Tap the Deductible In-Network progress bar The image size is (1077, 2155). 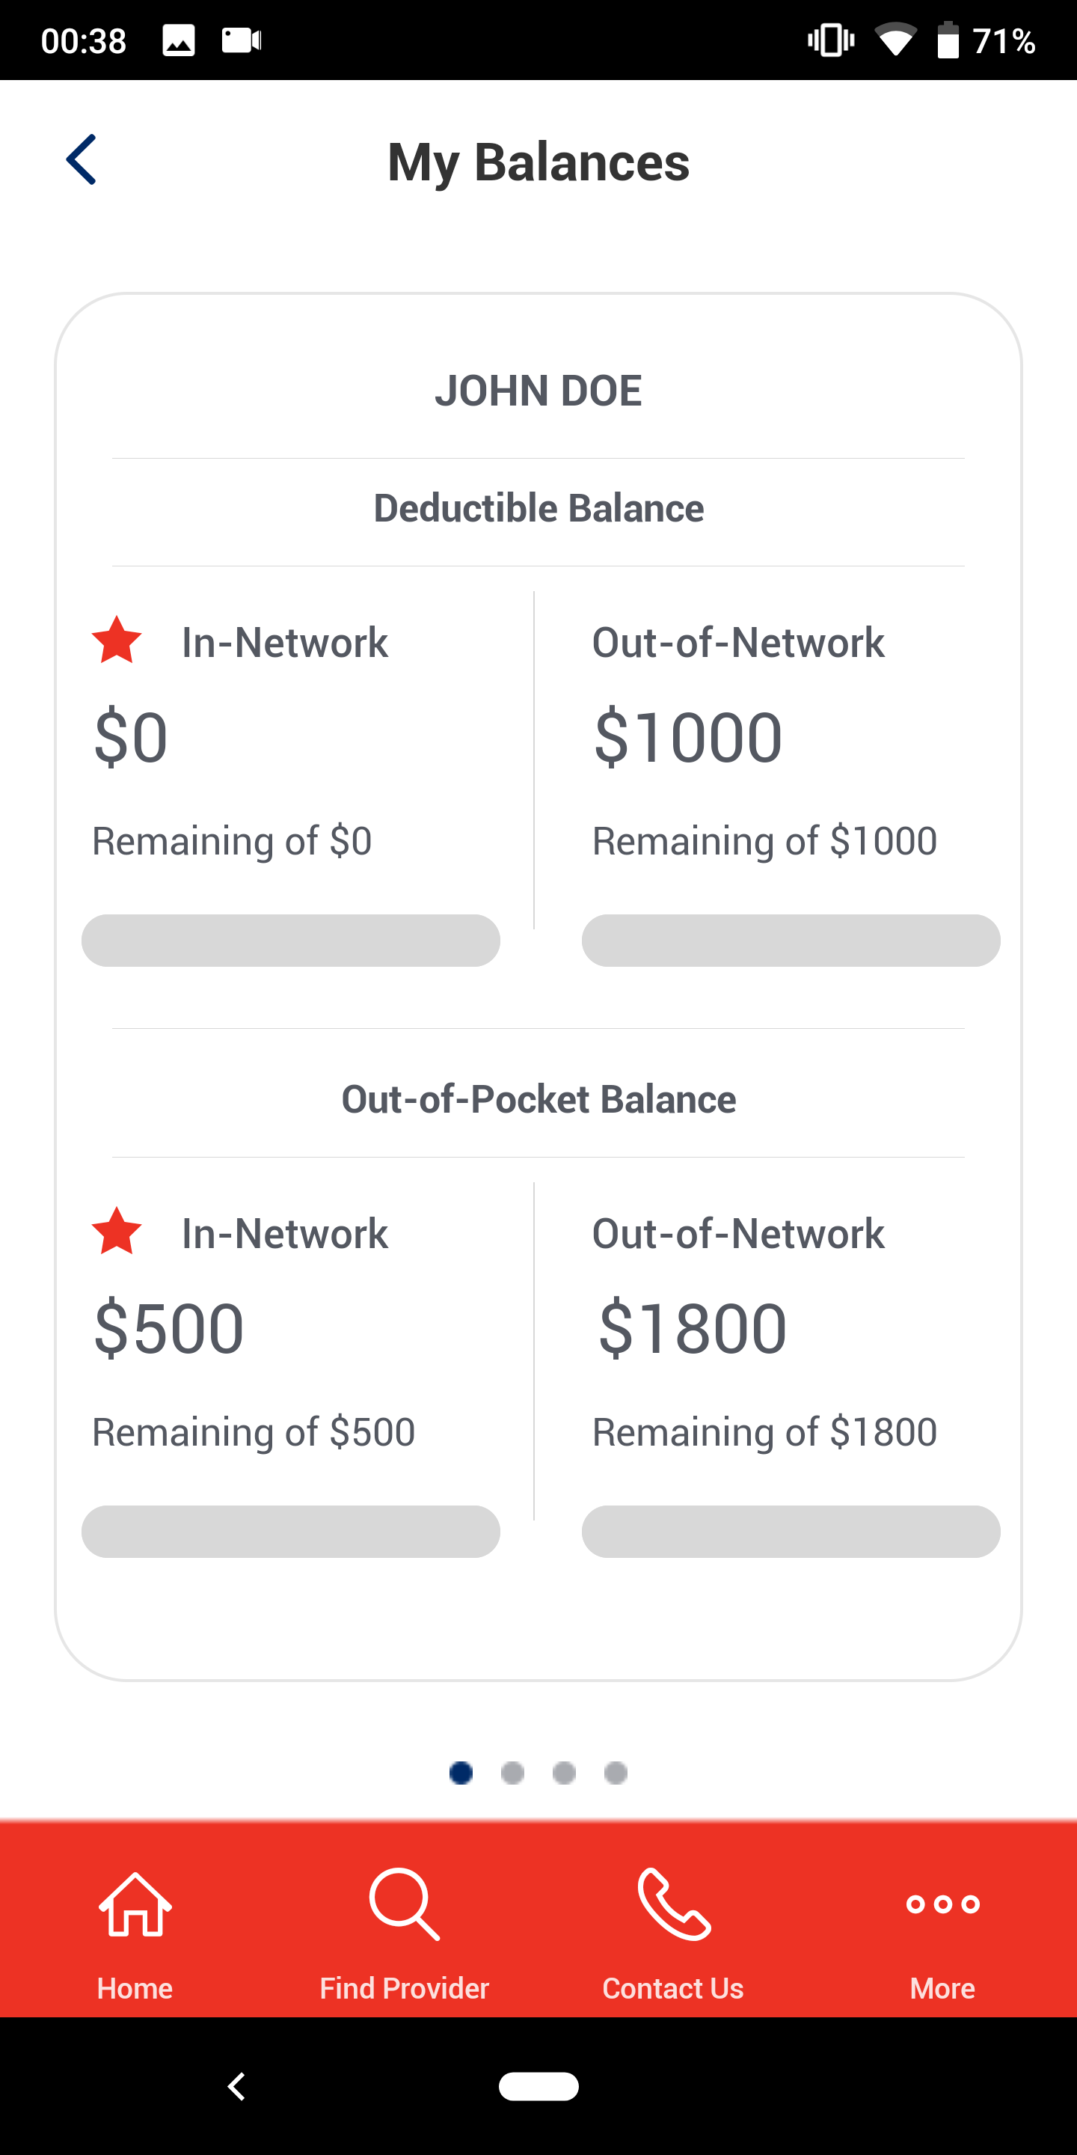(291, 941)
